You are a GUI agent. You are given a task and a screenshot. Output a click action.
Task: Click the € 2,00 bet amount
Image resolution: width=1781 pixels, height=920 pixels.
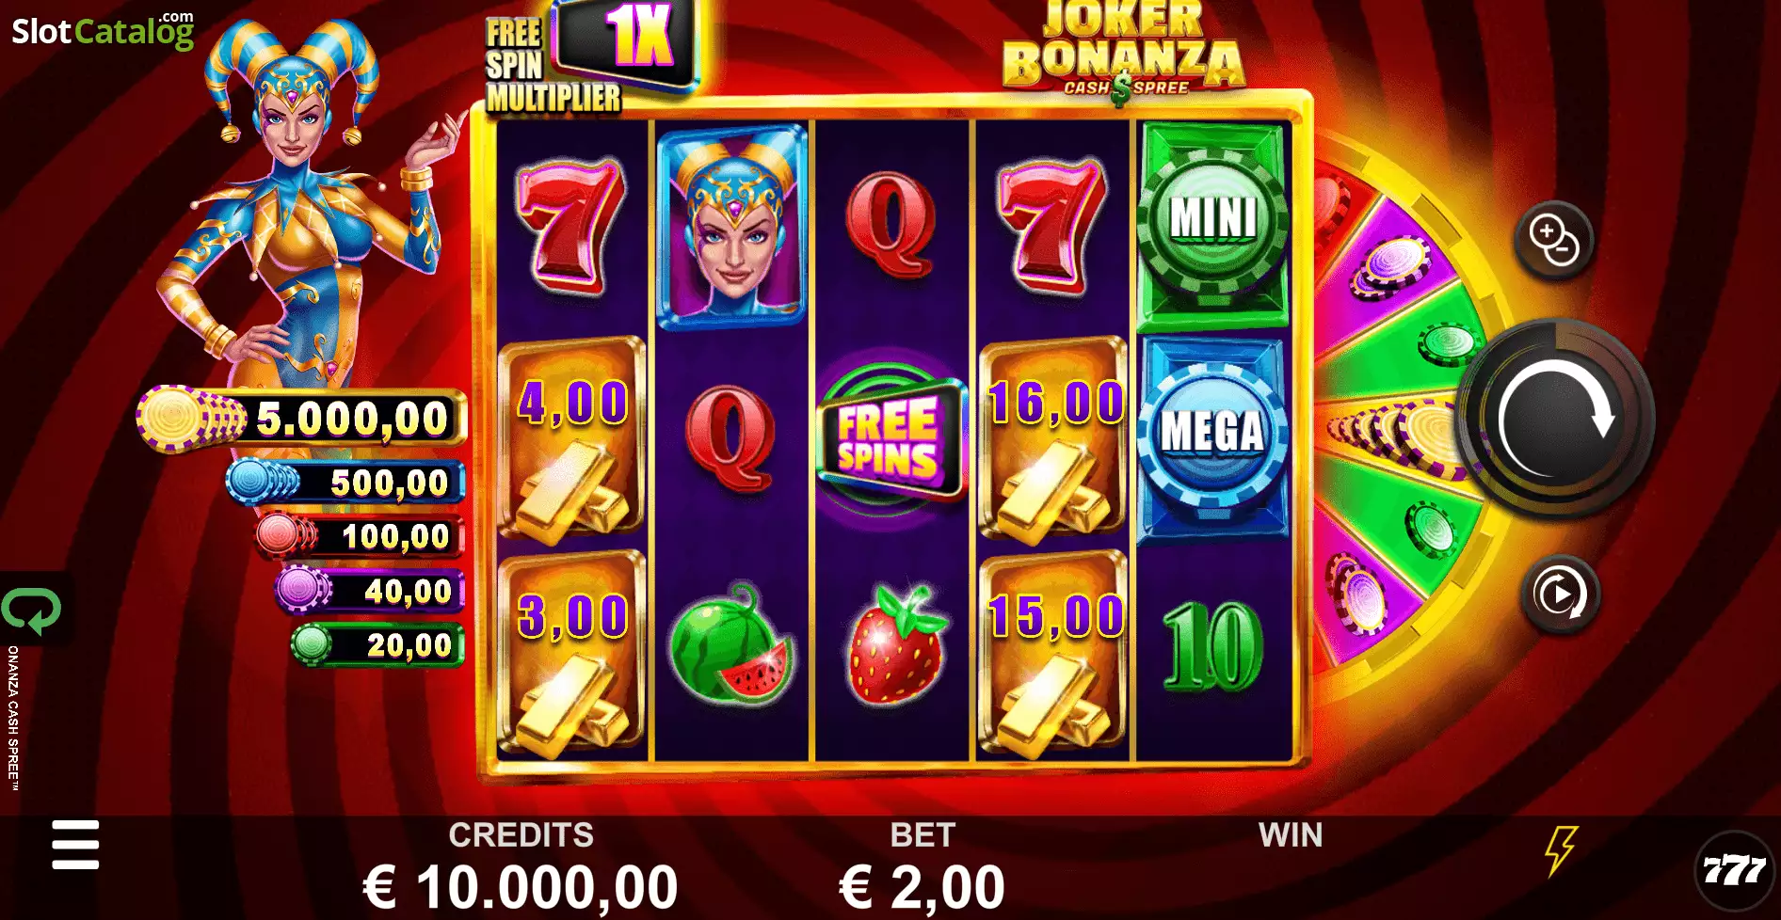922,887
